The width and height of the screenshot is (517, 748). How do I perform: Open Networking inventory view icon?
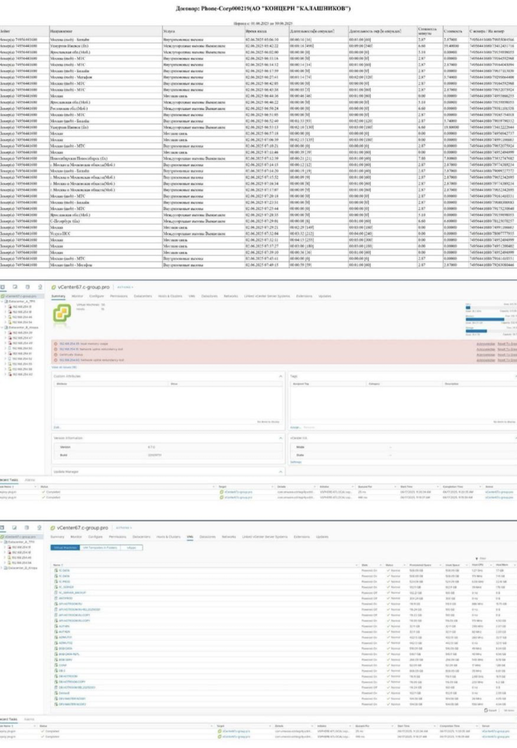tap(39, 286)
